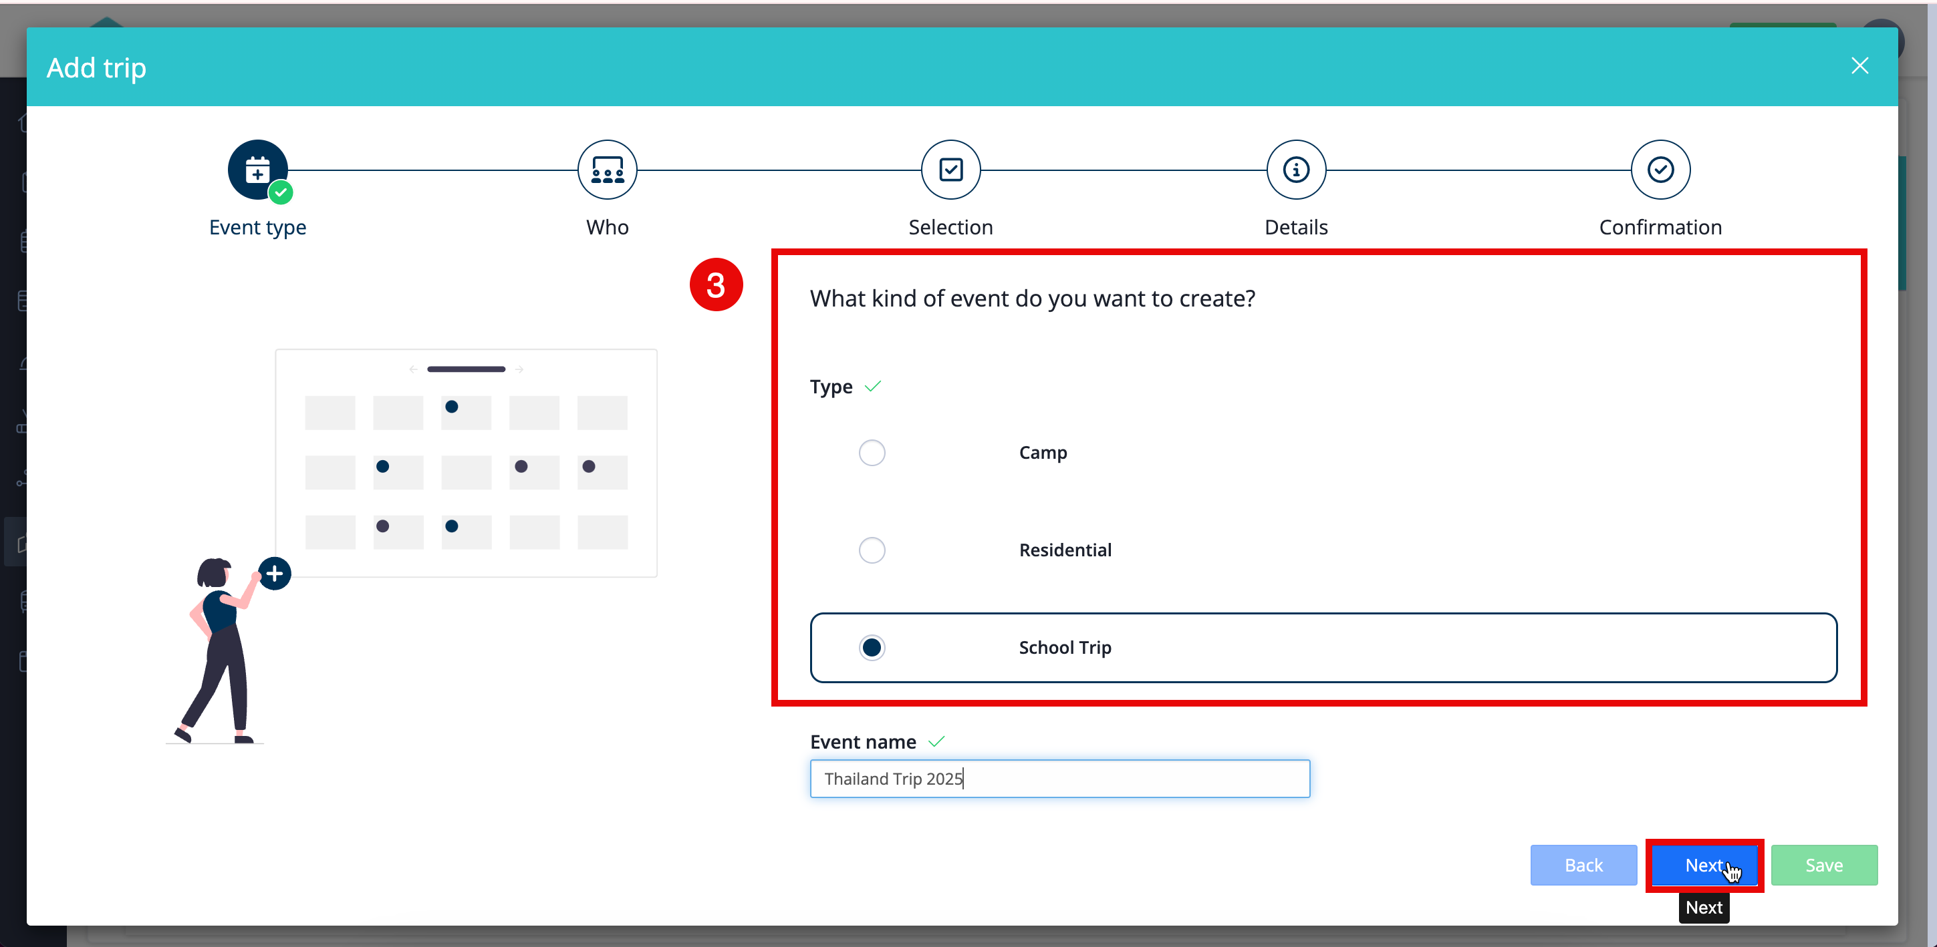Click the Next button
This screenshot has width=1937, height=947.
point(1704,865)
